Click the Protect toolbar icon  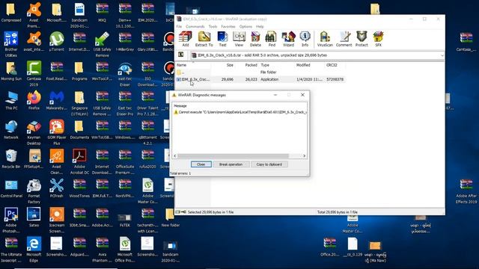click(x=361, y=39)
